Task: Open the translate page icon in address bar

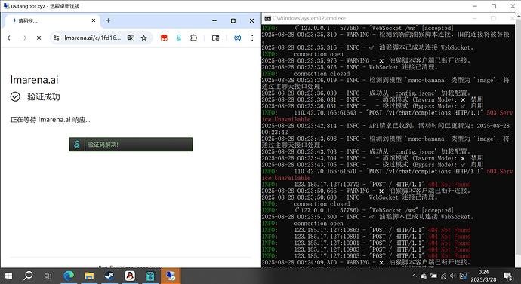Action: pyautogui.click(x=131, y=38)
